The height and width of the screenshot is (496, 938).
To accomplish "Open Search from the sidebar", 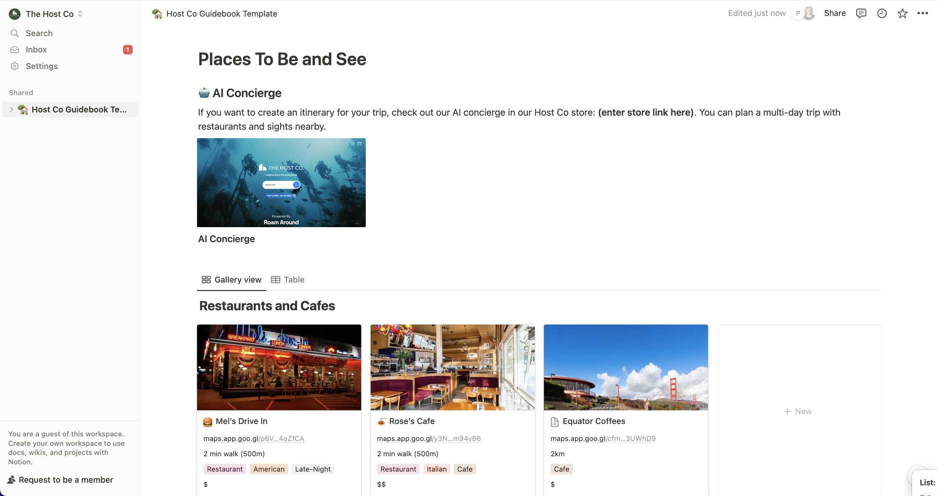I will (39, 33).
